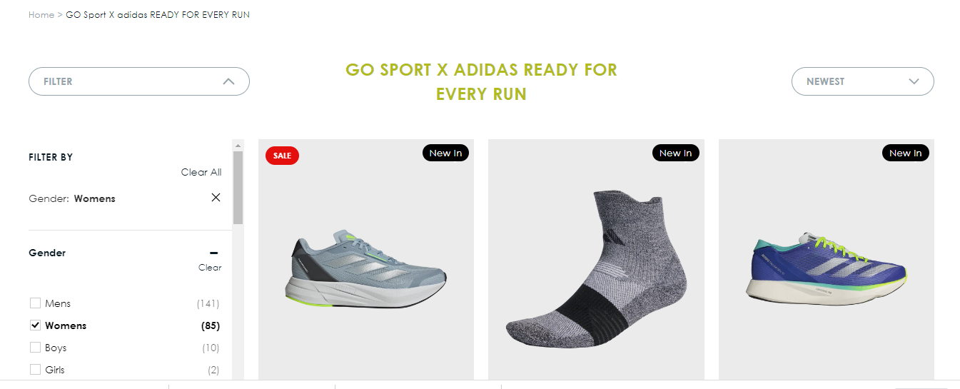Click New In badge on blue shoe
960x389 pixels.
[905, 153]
